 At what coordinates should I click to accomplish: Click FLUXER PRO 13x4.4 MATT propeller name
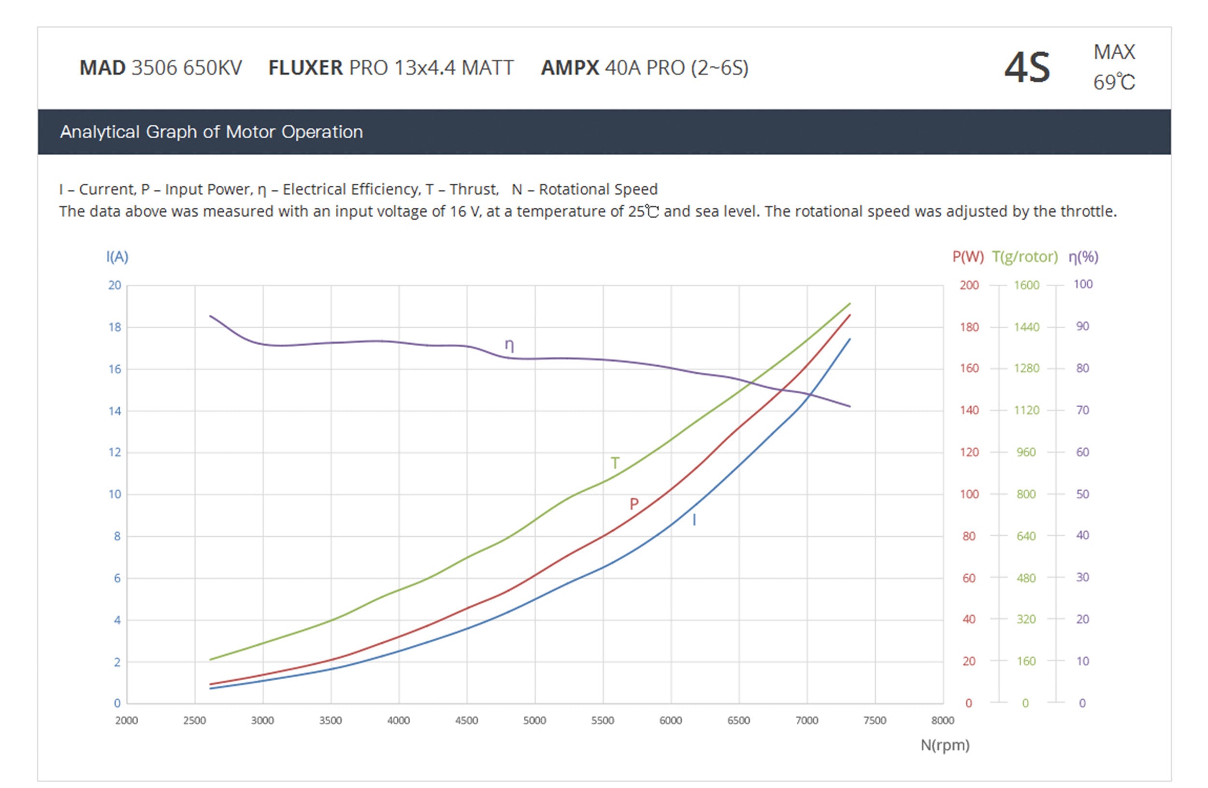pyautogui.click(x=391, y=68)
